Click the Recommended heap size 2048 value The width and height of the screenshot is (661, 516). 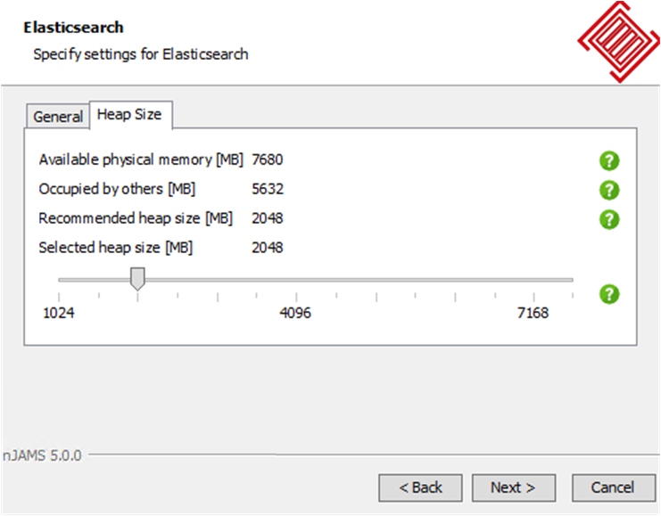(268, 218)
